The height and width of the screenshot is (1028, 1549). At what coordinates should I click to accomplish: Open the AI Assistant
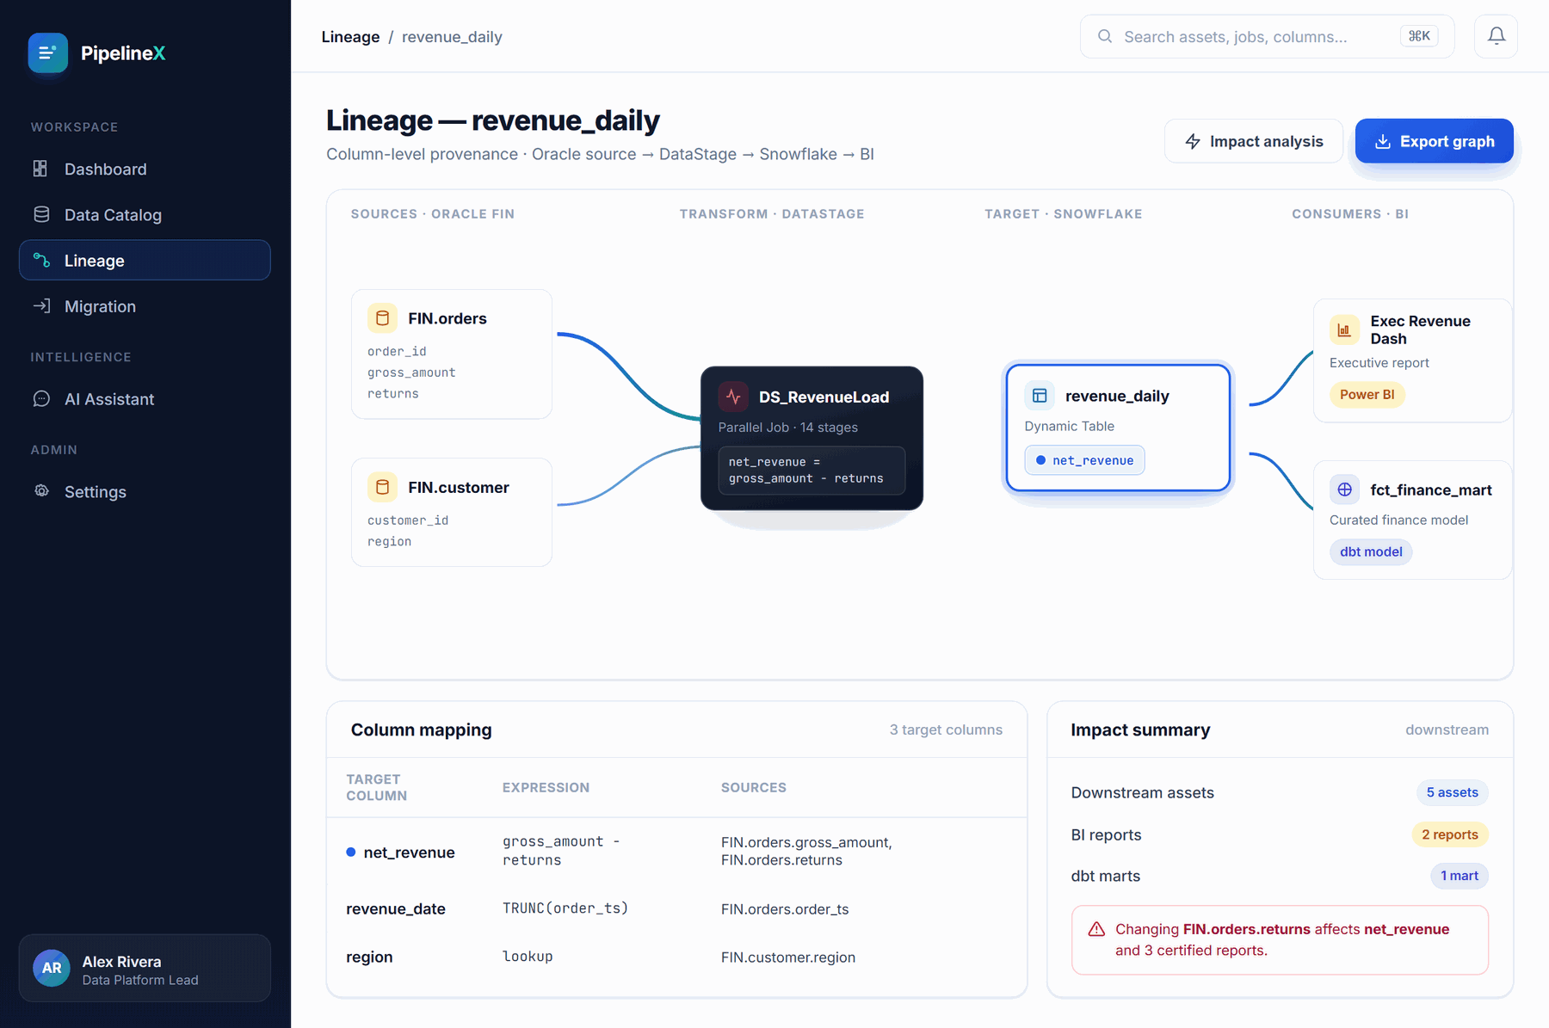(x=145, y=399)
